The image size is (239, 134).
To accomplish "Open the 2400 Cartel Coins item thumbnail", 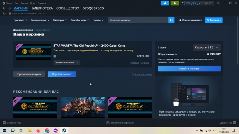I will tap(33, 52).
